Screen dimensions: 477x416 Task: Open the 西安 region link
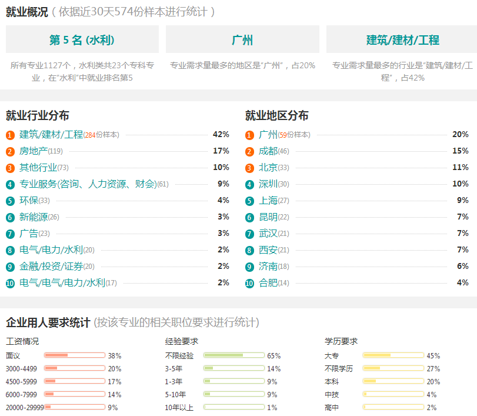(268, 250)
